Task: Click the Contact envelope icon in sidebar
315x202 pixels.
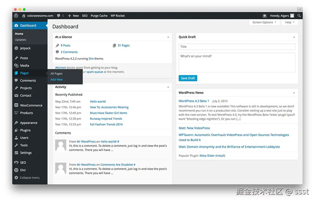Action: tap(16, 95)
